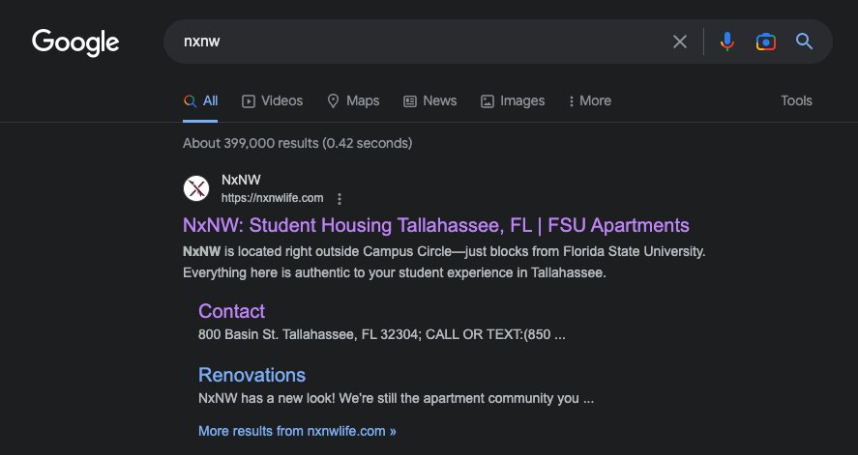Switch to the Videos tab

coord(272,101)
